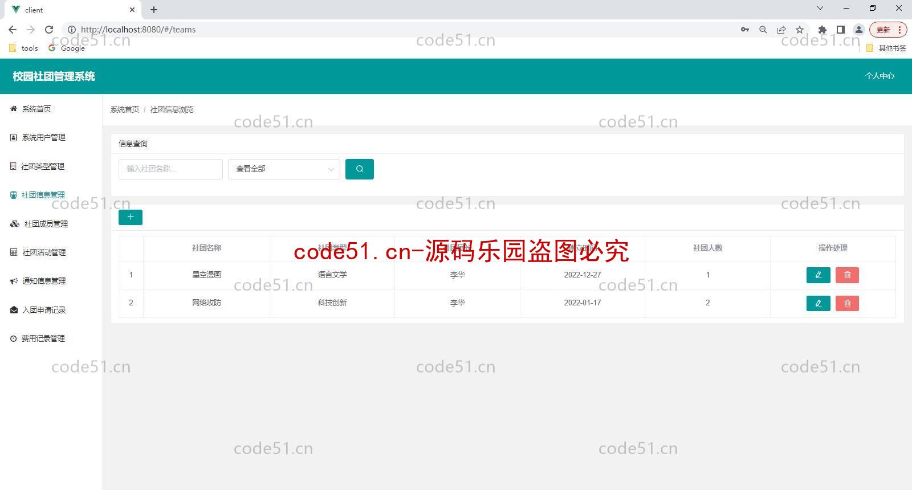Viewport: 912px width, 490px height.
Task: Go back with browser back arrow
Action: coord(13,30)
